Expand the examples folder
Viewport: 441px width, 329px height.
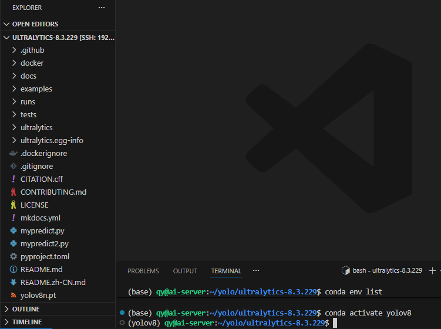14,89
